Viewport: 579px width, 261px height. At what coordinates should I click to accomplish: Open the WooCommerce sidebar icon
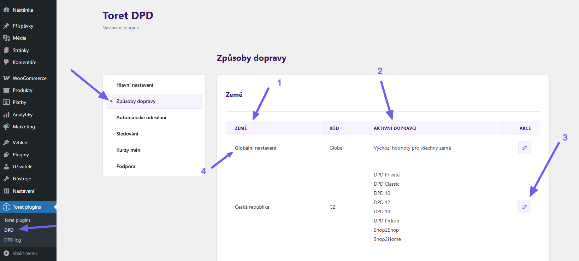pyautogui.click(x=6, y=78)
